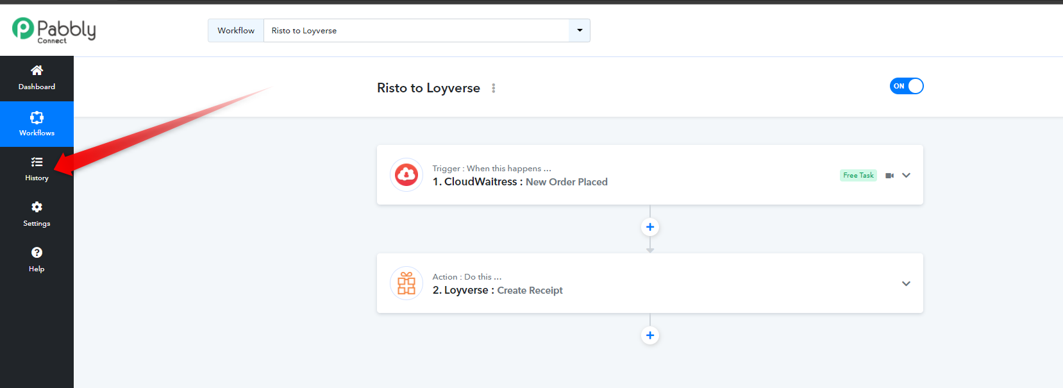
Task: Open the three-dot menu next to the workflow title
Action: [494, 88]
